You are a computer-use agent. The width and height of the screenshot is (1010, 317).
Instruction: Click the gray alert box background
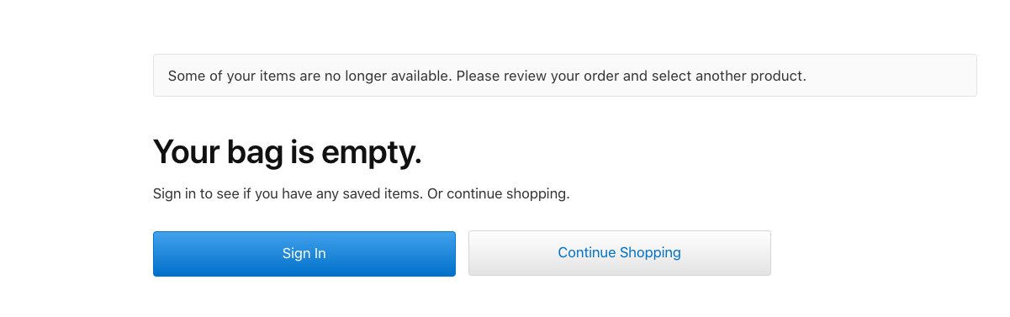coord(891,76)
